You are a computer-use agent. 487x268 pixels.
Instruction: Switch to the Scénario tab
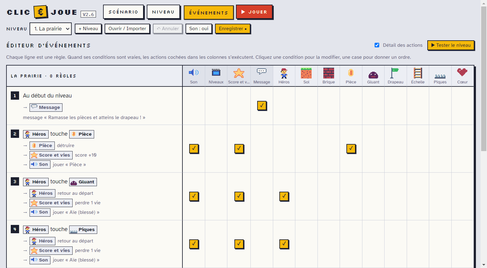click(123, 12)
